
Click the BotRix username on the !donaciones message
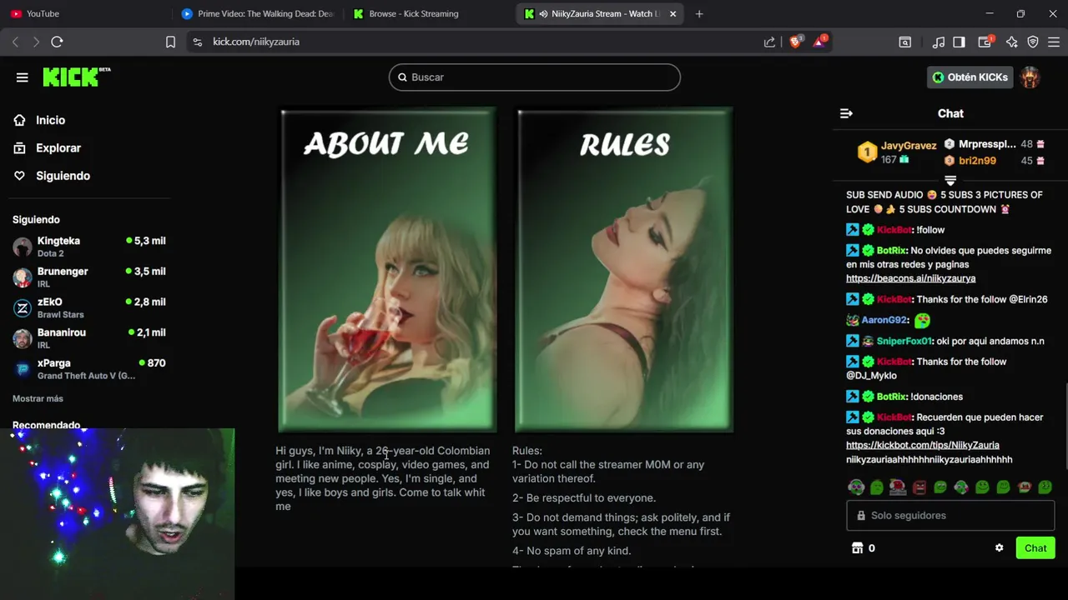[891, 397]
